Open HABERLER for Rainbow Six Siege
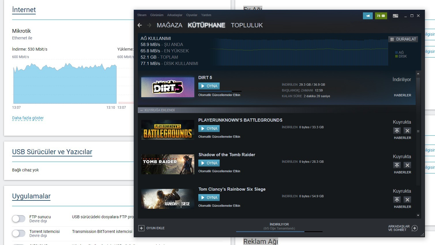 tap(402, 207)
